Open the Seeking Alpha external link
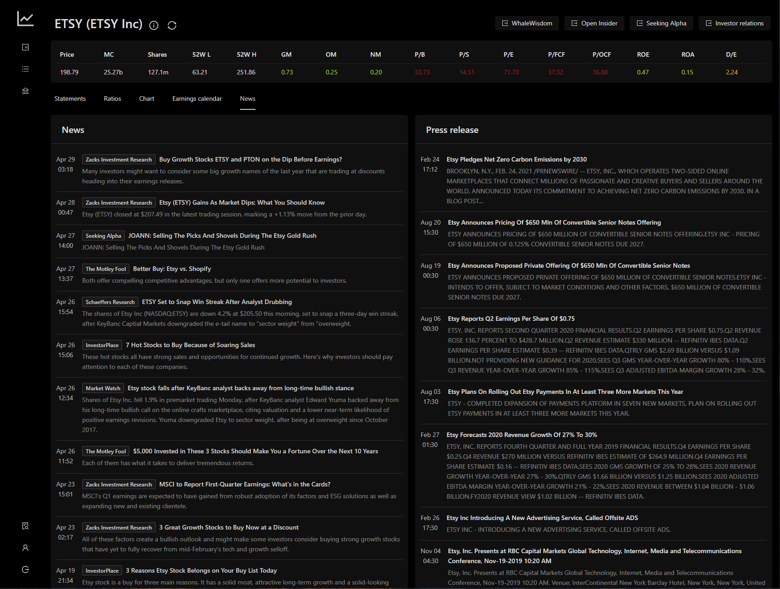Viewport: 780px width, 589px height. [662, 23]
